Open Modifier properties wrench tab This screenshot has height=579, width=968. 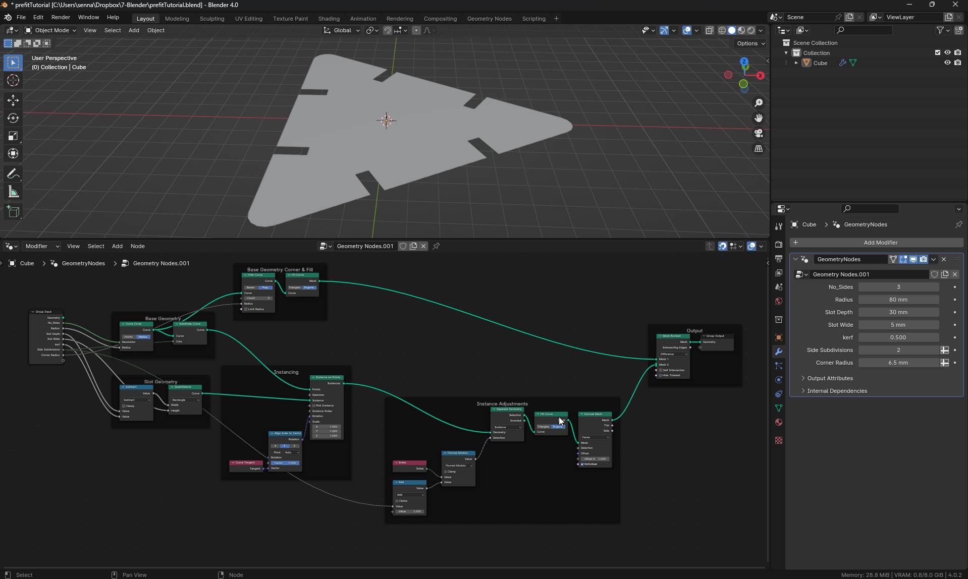click(778, 352)
